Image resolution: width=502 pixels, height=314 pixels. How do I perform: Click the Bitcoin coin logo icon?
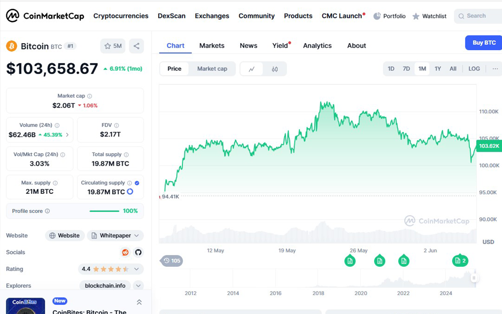pos(11,46)
